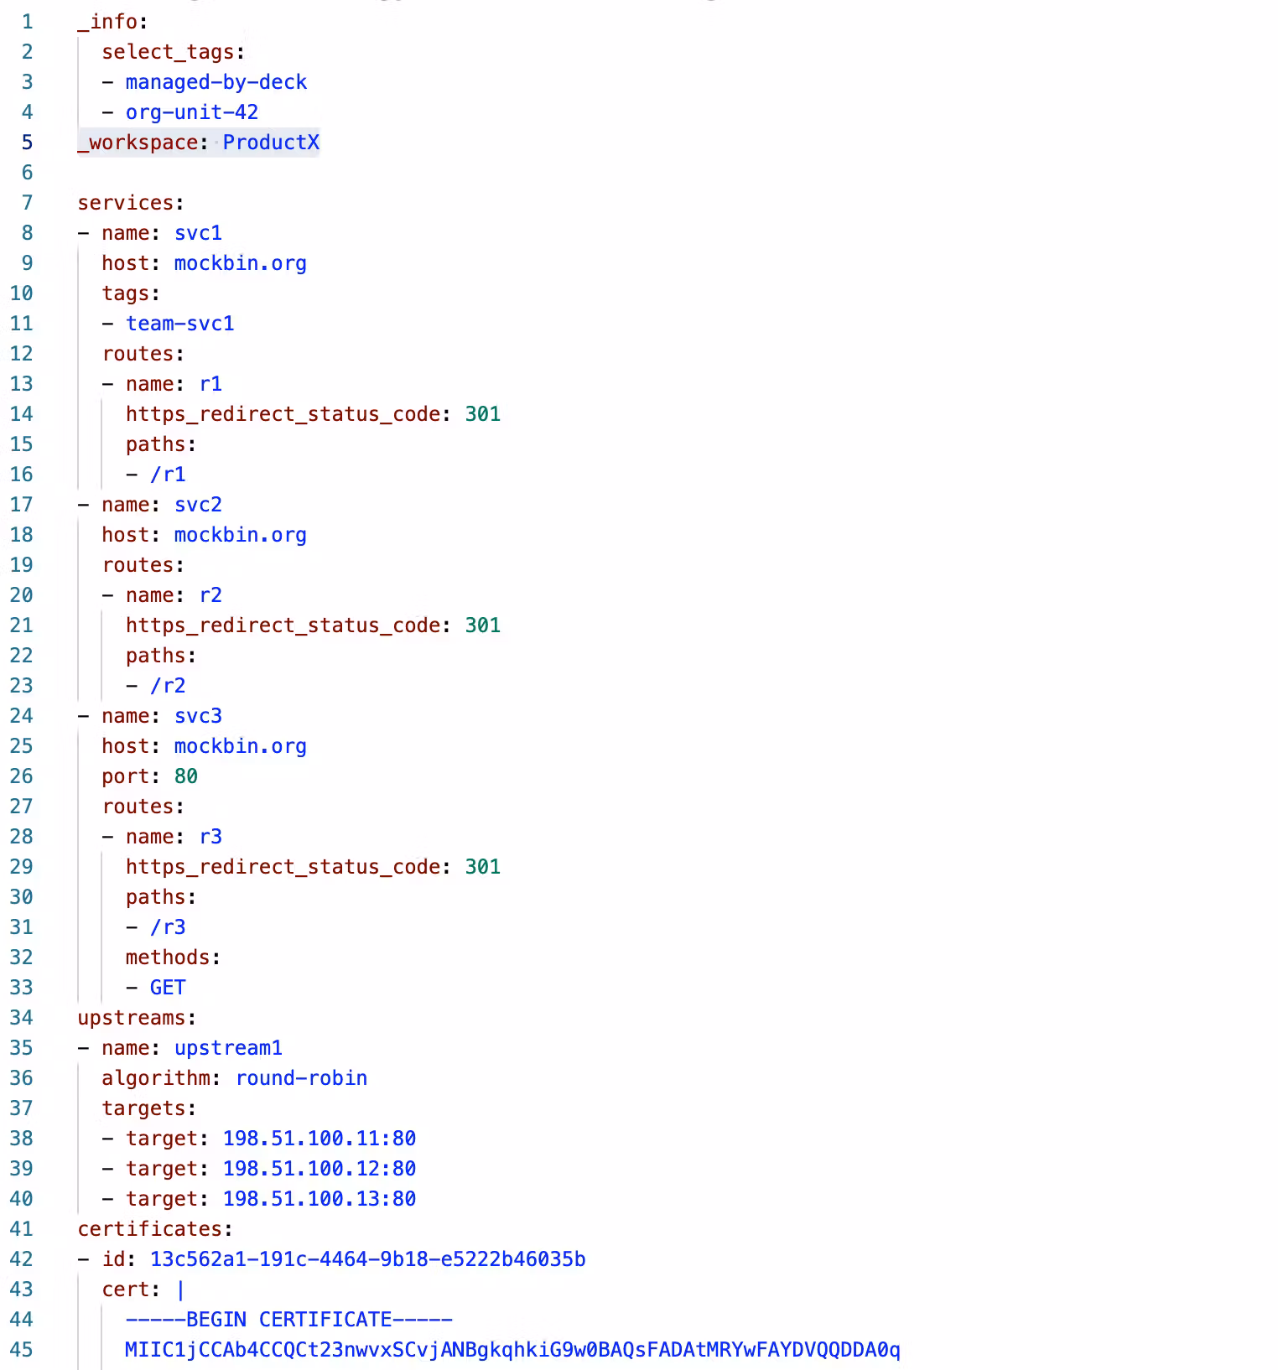The image size is (1278, 1370).
Task: Click the upstream1 name value
Action: [228, 1048]
